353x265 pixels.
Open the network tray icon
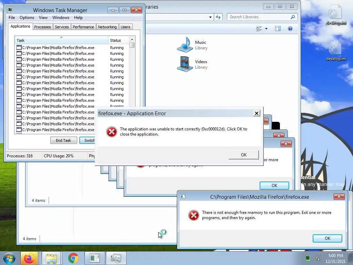click(318, 258)
